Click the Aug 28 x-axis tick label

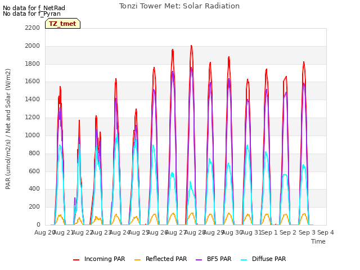[x=195, y=232]
